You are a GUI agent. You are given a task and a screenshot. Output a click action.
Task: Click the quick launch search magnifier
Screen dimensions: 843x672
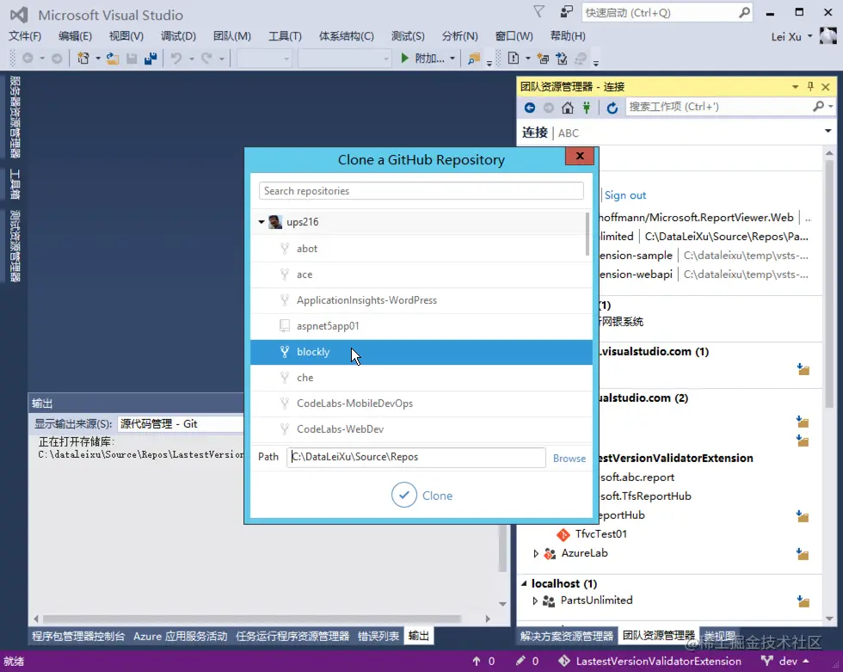[x=744, y=12]
